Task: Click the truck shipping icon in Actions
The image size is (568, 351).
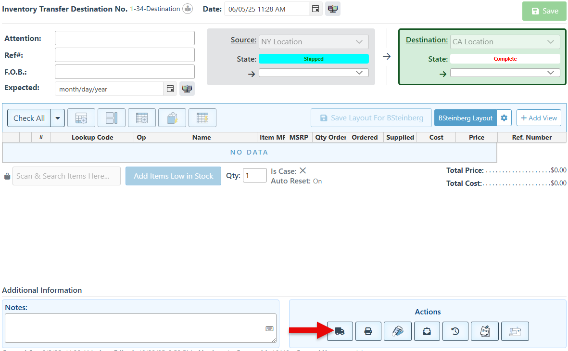Action: click(340, 331)
